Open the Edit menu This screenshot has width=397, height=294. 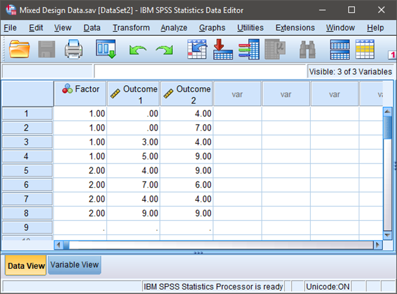coord(36,28)
